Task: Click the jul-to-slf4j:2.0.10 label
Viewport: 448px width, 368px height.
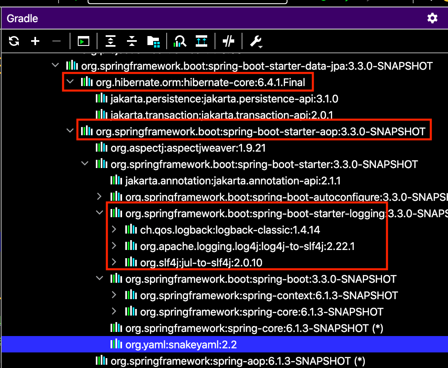Action: point(201,263)
